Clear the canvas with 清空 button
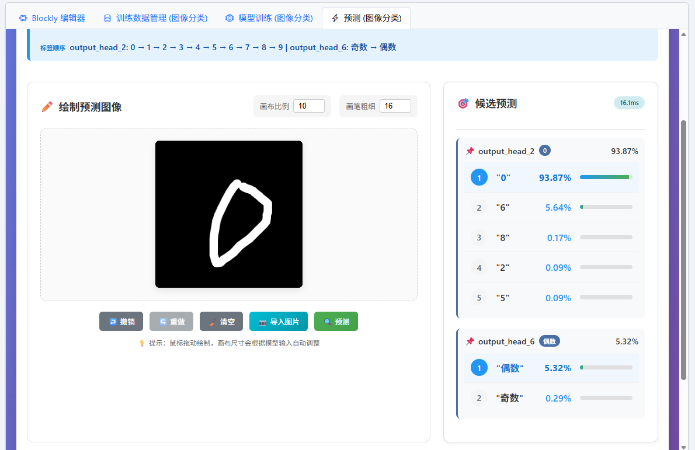 tap(221, 322)
